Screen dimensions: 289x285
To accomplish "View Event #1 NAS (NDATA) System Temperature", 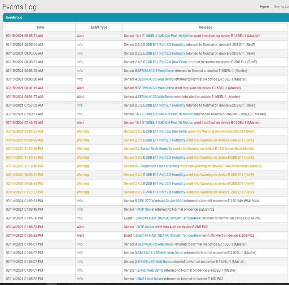I will (167, 218).
